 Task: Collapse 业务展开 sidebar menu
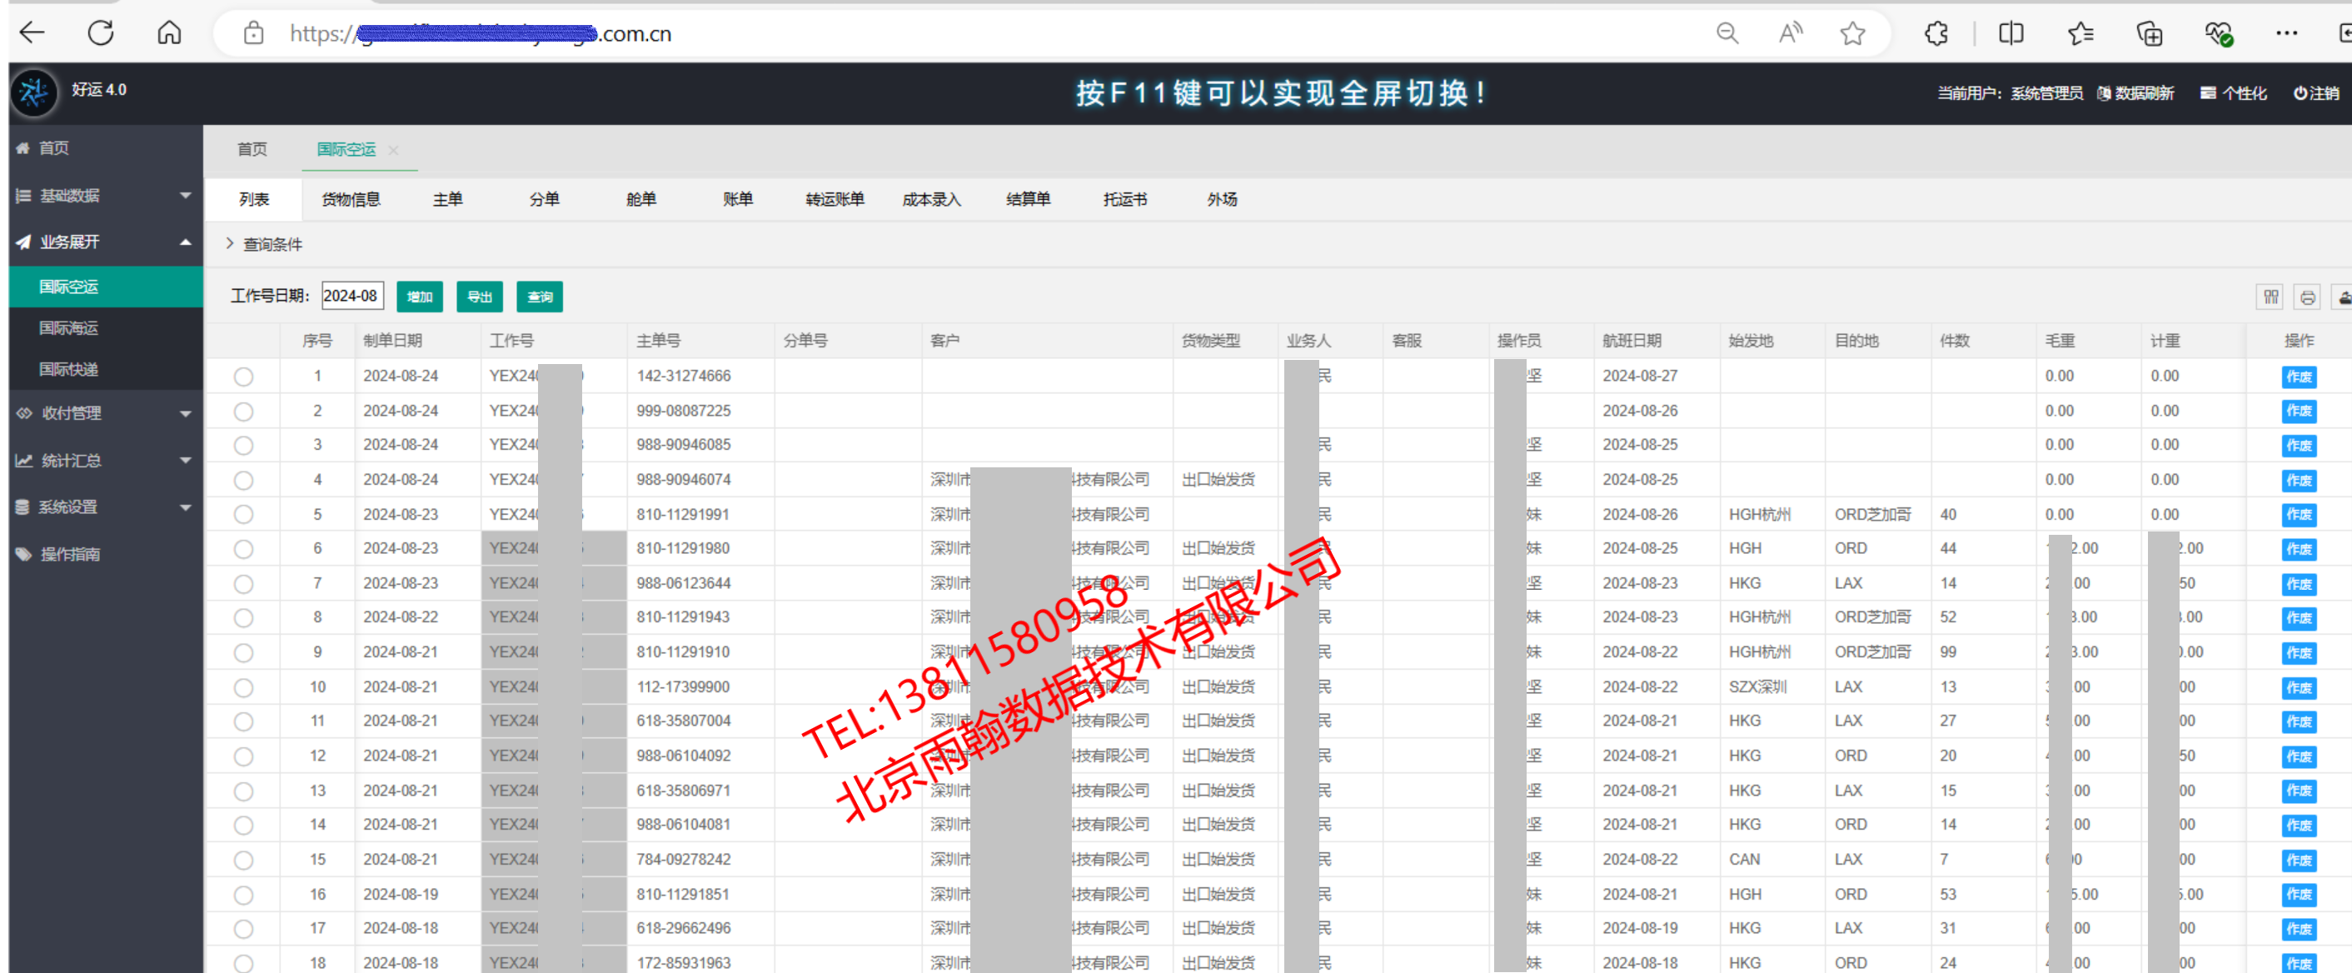click(105, 242)
